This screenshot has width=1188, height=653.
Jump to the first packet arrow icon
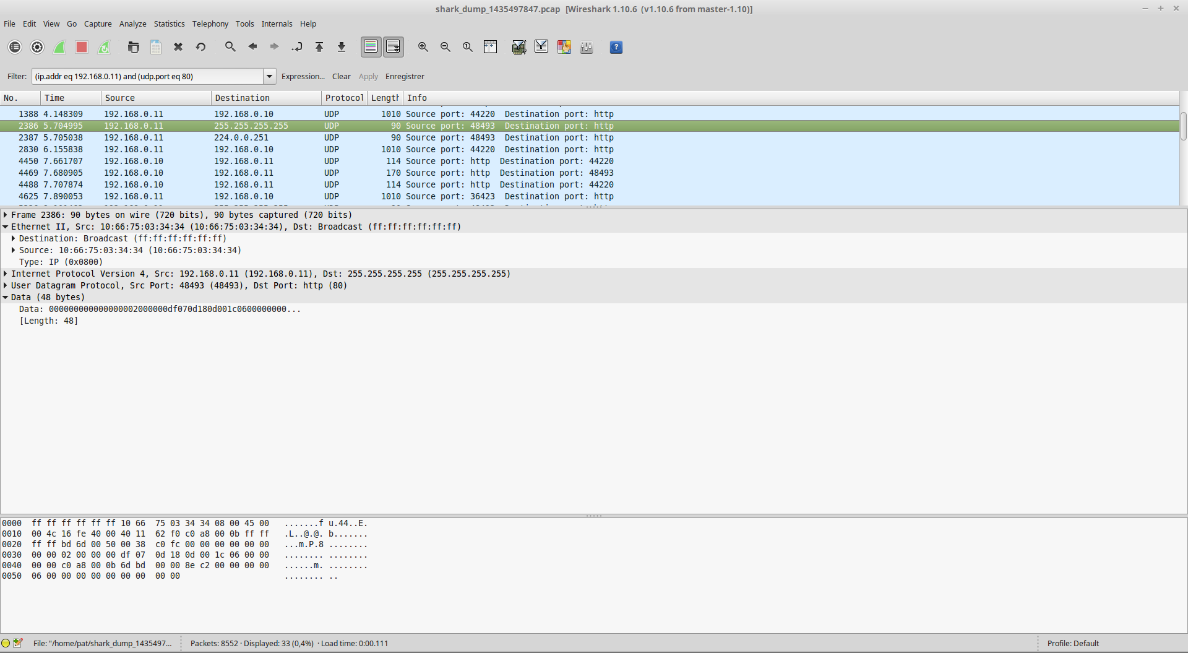pyautogui.click(x=319, y=47)
